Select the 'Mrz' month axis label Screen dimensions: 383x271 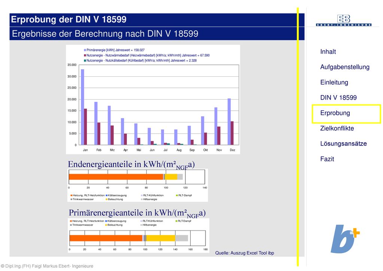[112, 150]
